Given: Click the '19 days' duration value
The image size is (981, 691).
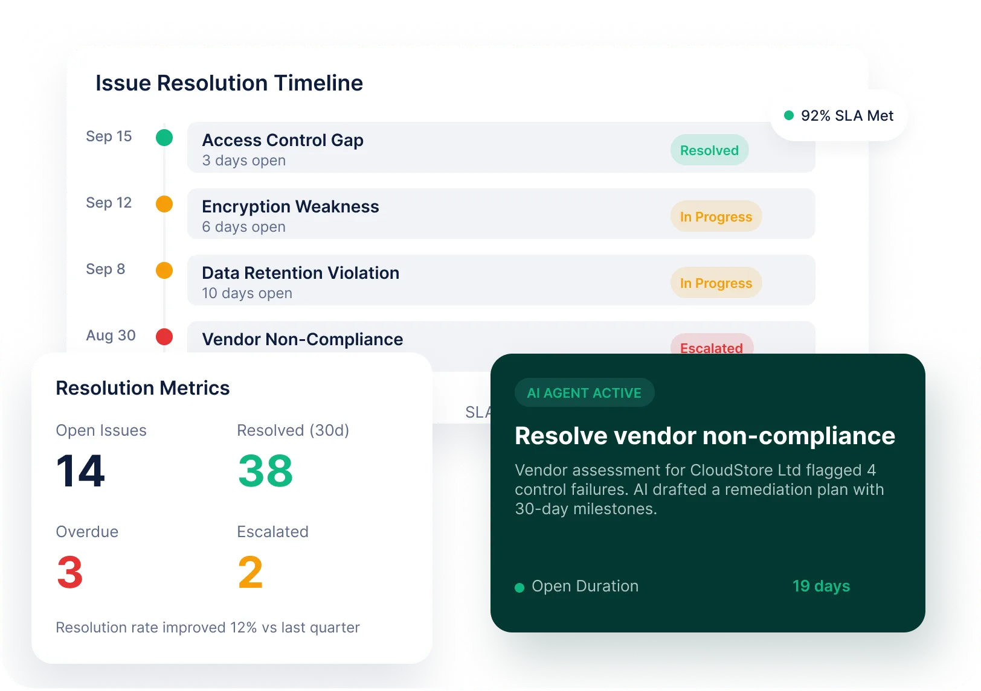Looking at the screenshot, I should (821, 586).
